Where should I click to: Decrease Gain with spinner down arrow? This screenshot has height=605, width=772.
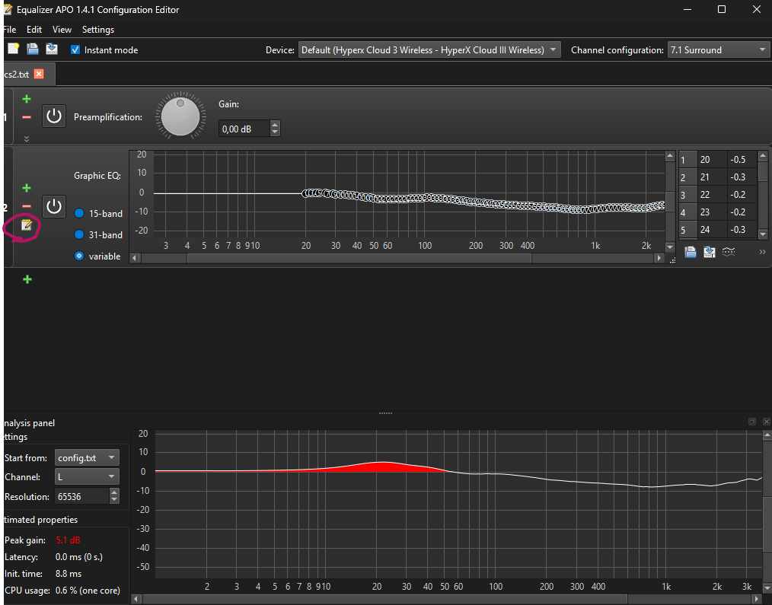tap(275, 132)
